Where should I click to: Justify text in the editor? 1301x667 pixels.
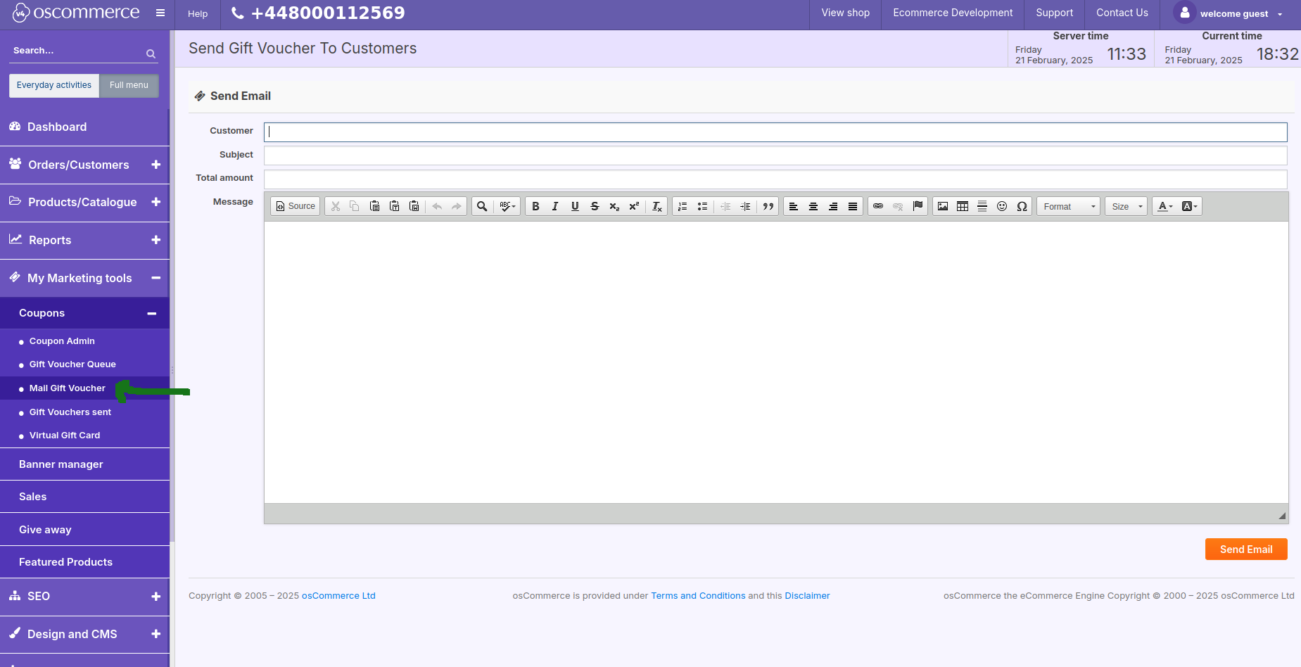pos(853,206)
